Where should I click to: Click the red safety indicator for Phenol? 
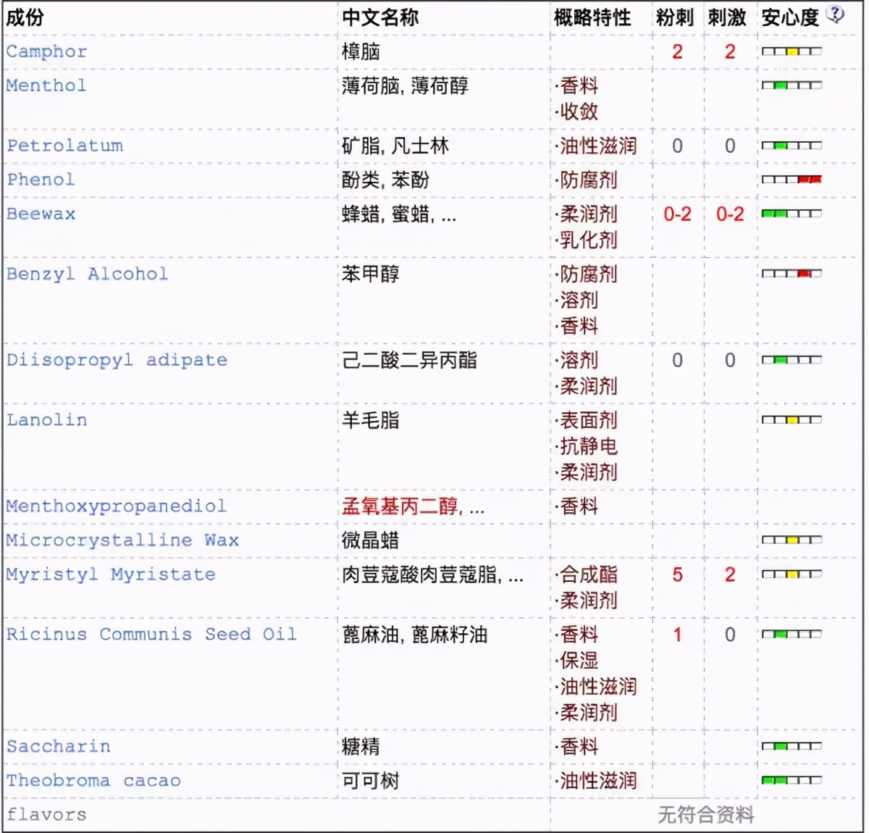(x=810, y=180)
